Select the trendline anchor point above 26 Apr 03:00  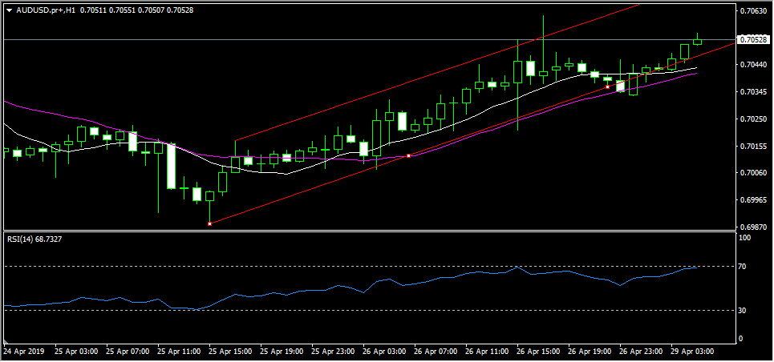point(409,156)
